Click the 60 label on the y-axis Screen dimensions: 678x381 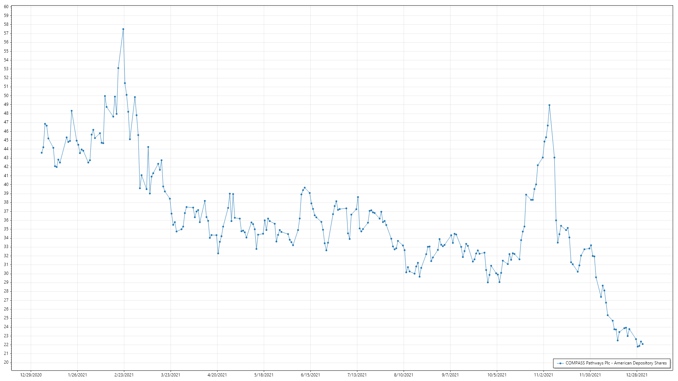click(6, 7)
